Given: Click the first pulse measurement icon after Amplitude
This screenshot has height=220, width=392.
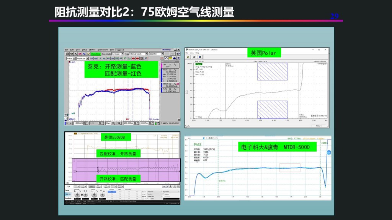Looking at the screenshot, I should [92, 58].
